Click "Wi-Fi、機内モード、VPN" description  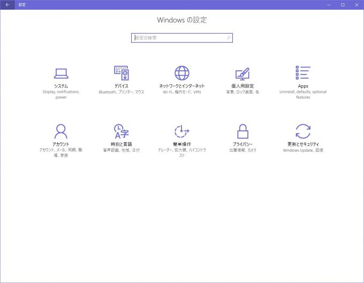tap(182, 92)
